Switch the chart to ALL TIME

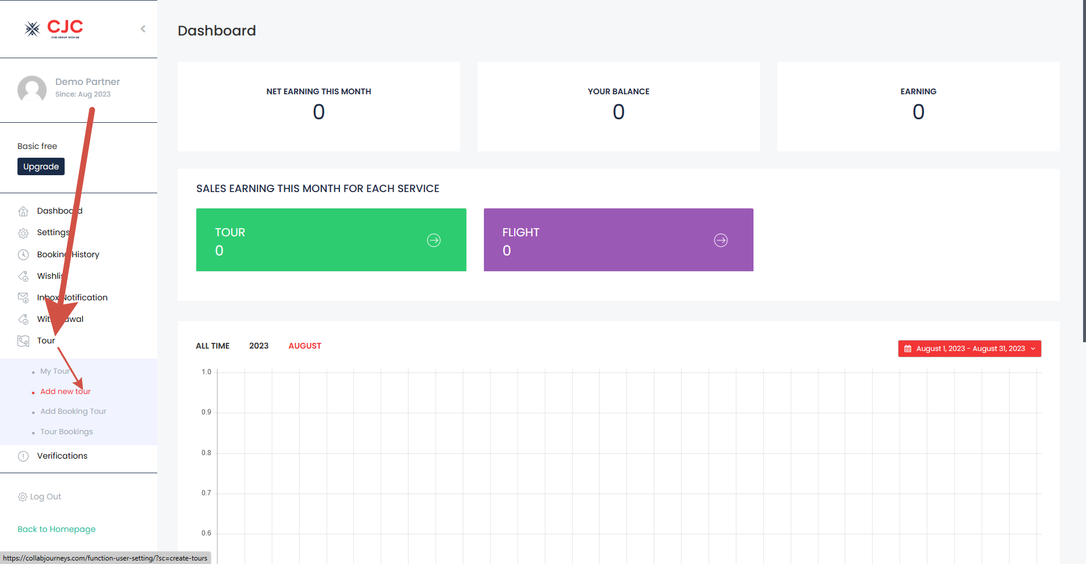pyautogui.click(x=213, y=346)
